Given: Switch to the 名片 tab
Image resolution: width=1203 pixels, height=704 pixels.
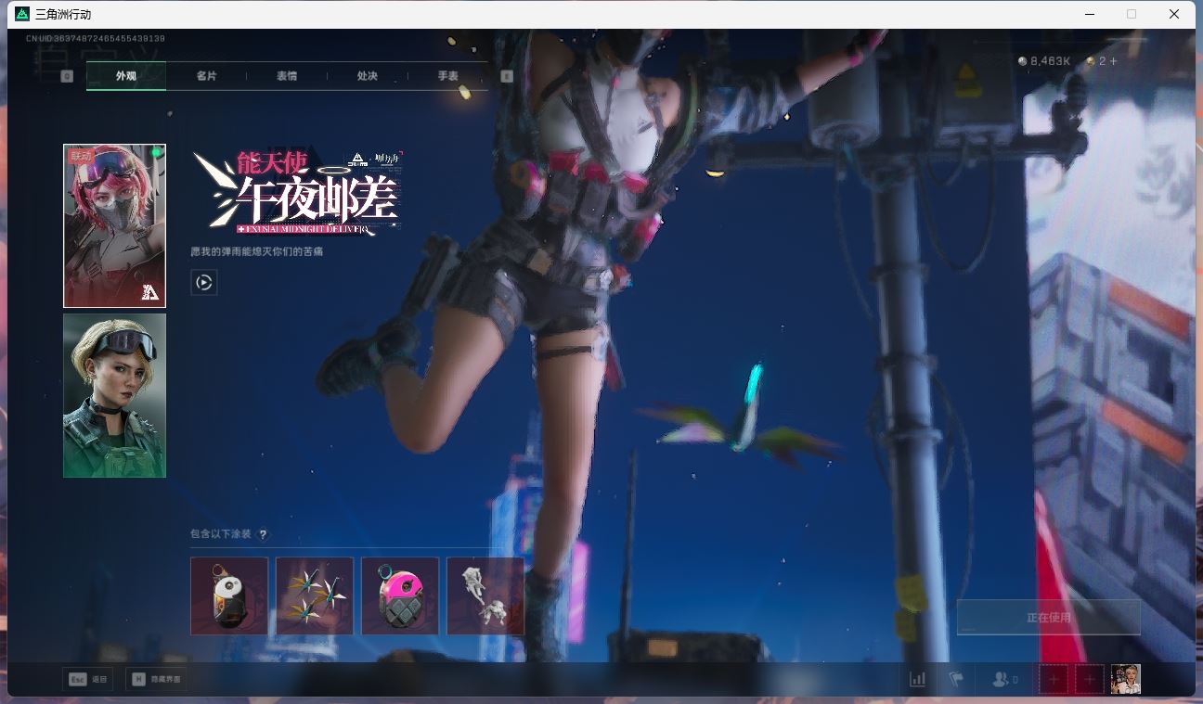Looking at the screenshot, I should click(x=206, y=76).
